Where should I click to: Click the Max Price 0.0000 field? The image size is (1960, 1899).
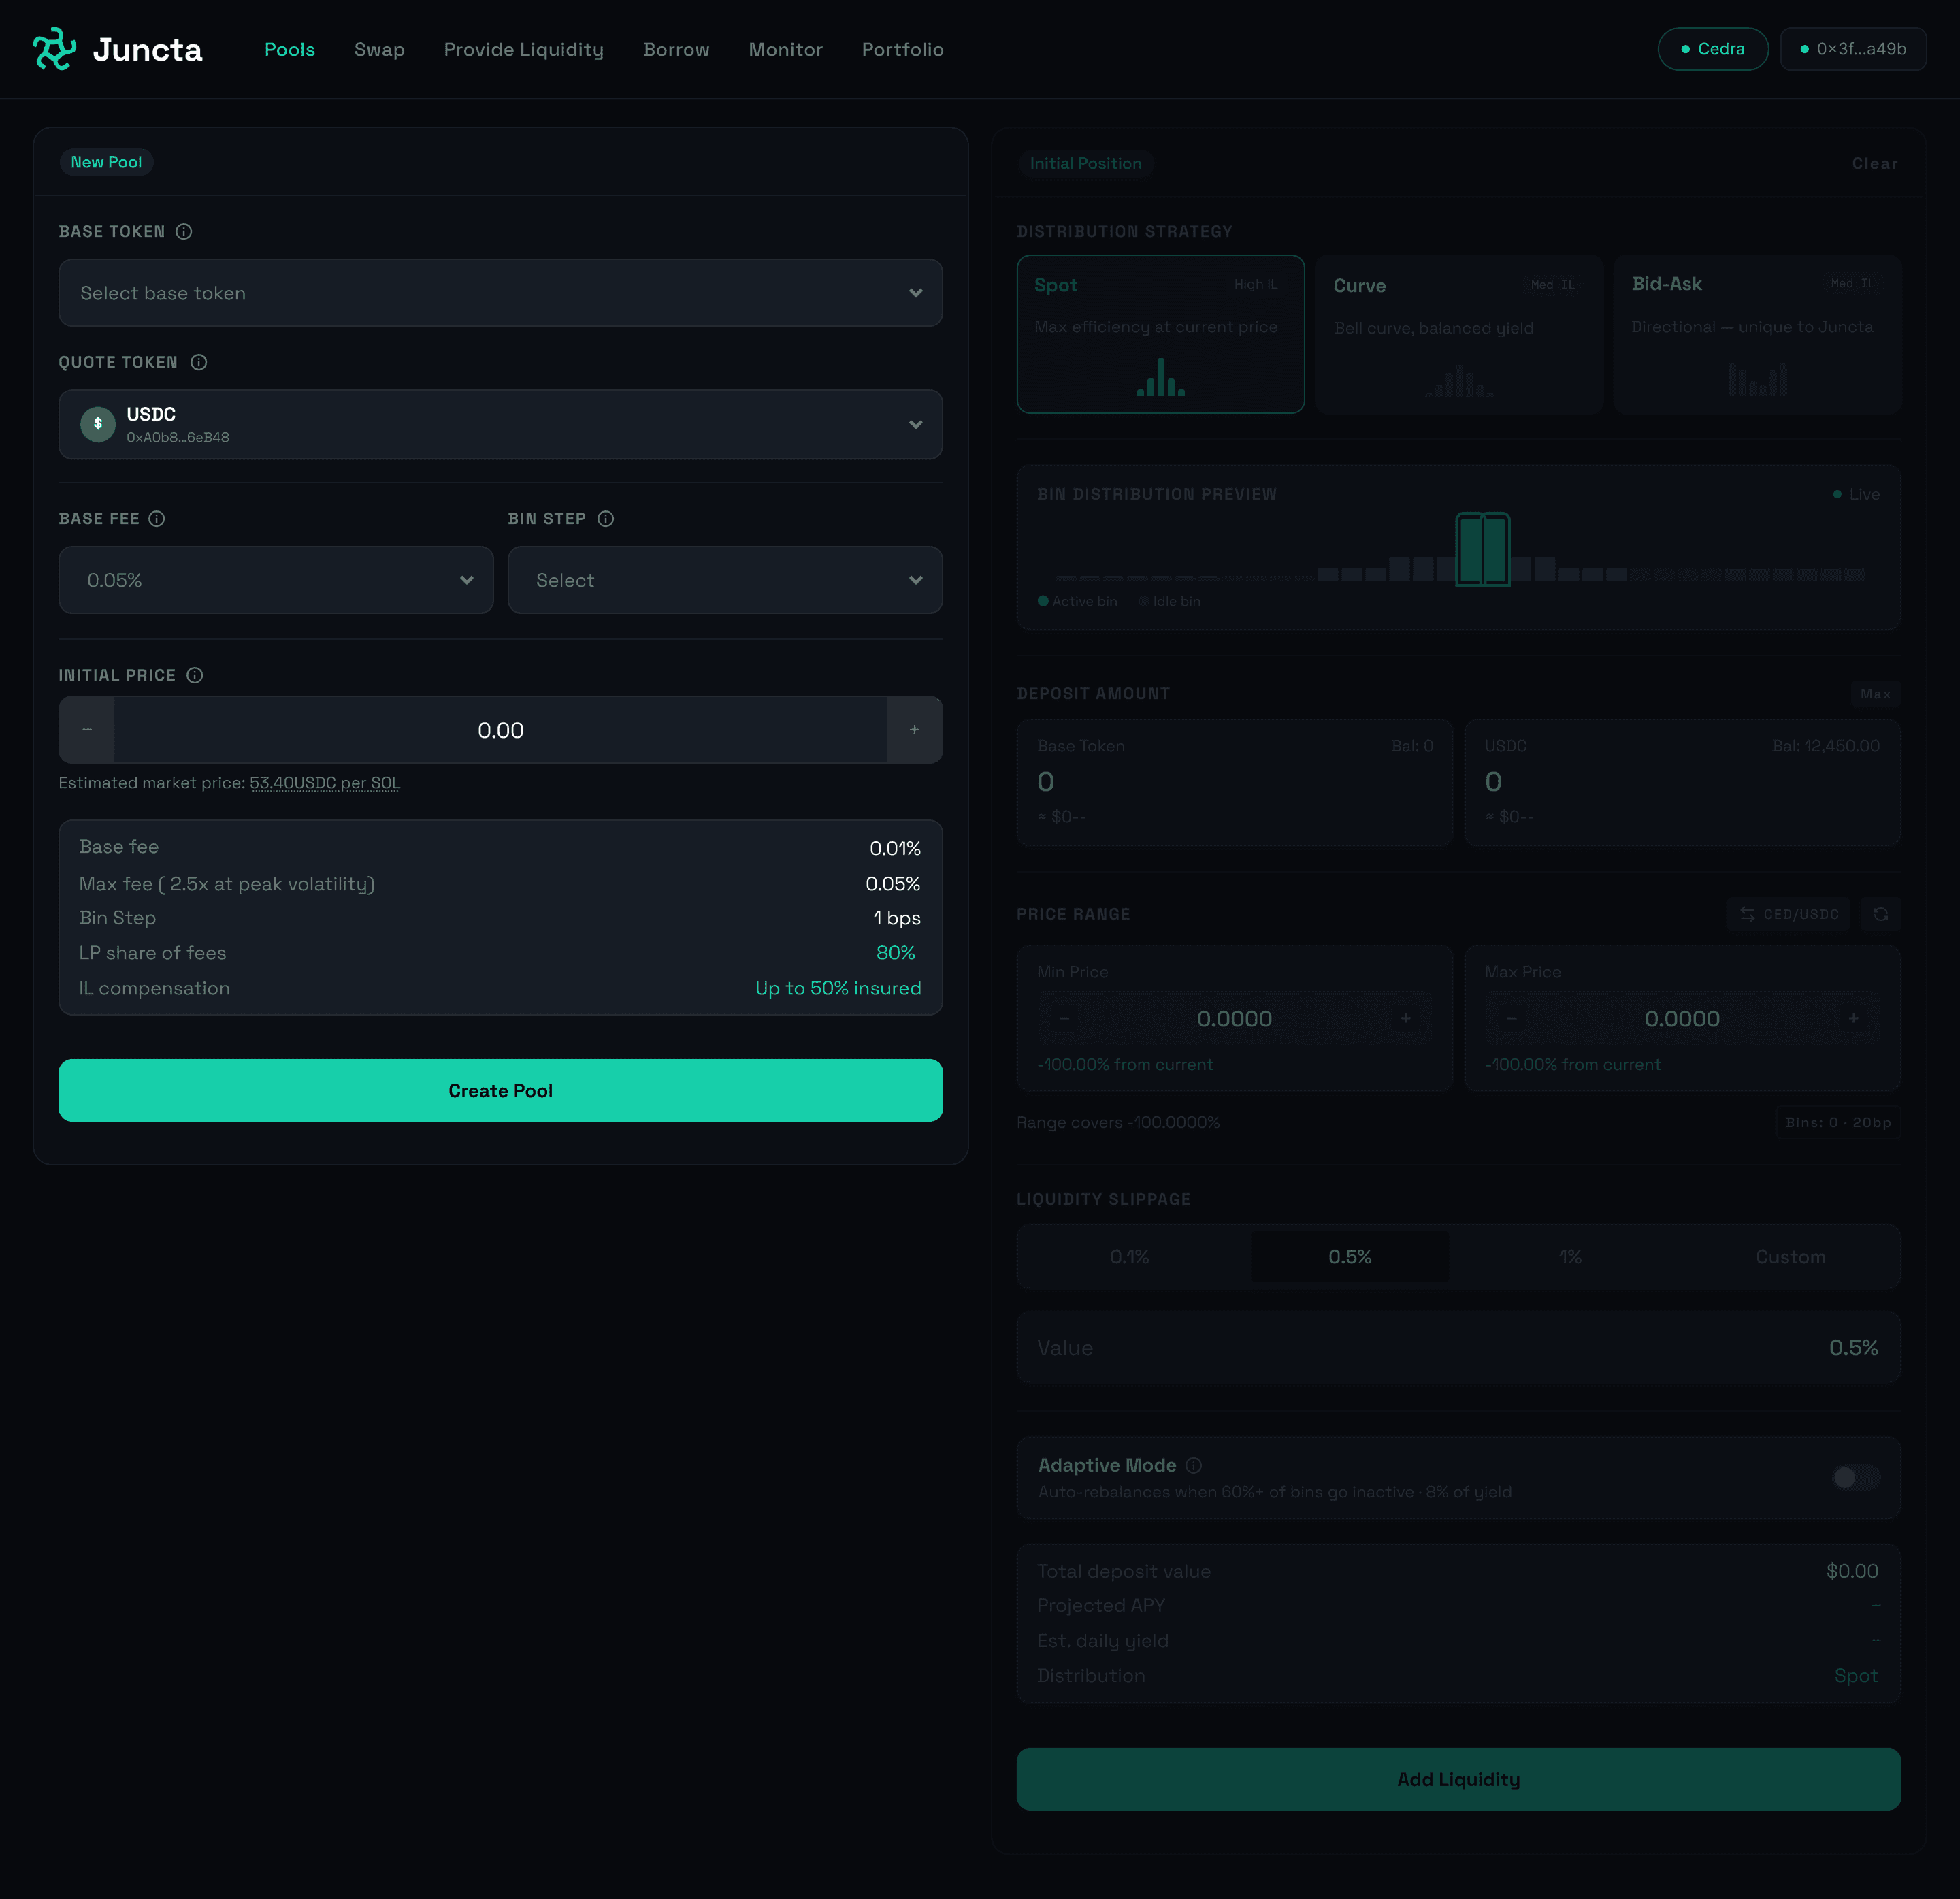click(x=1683, y=1018)
